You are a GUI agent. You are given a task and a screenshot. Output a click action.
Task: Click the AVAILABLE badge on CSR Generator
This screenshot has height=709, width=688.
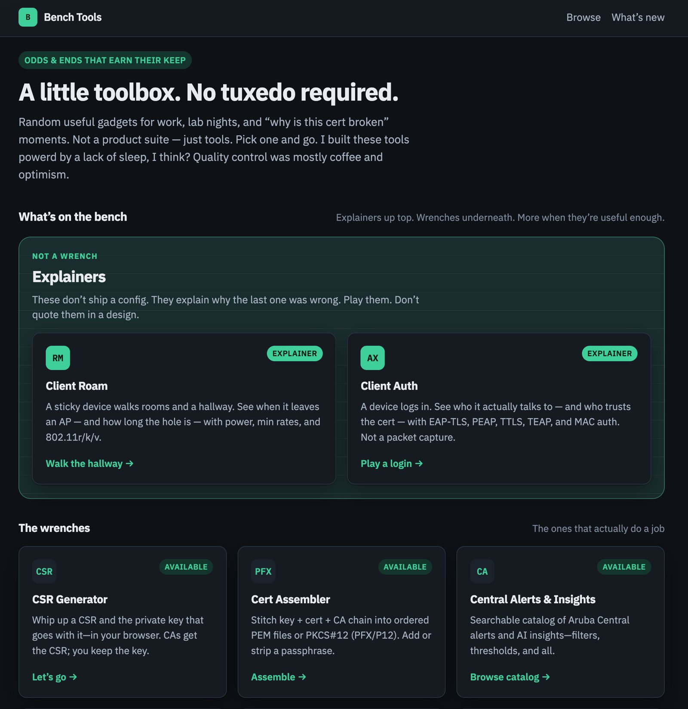[x=186, y=567]
